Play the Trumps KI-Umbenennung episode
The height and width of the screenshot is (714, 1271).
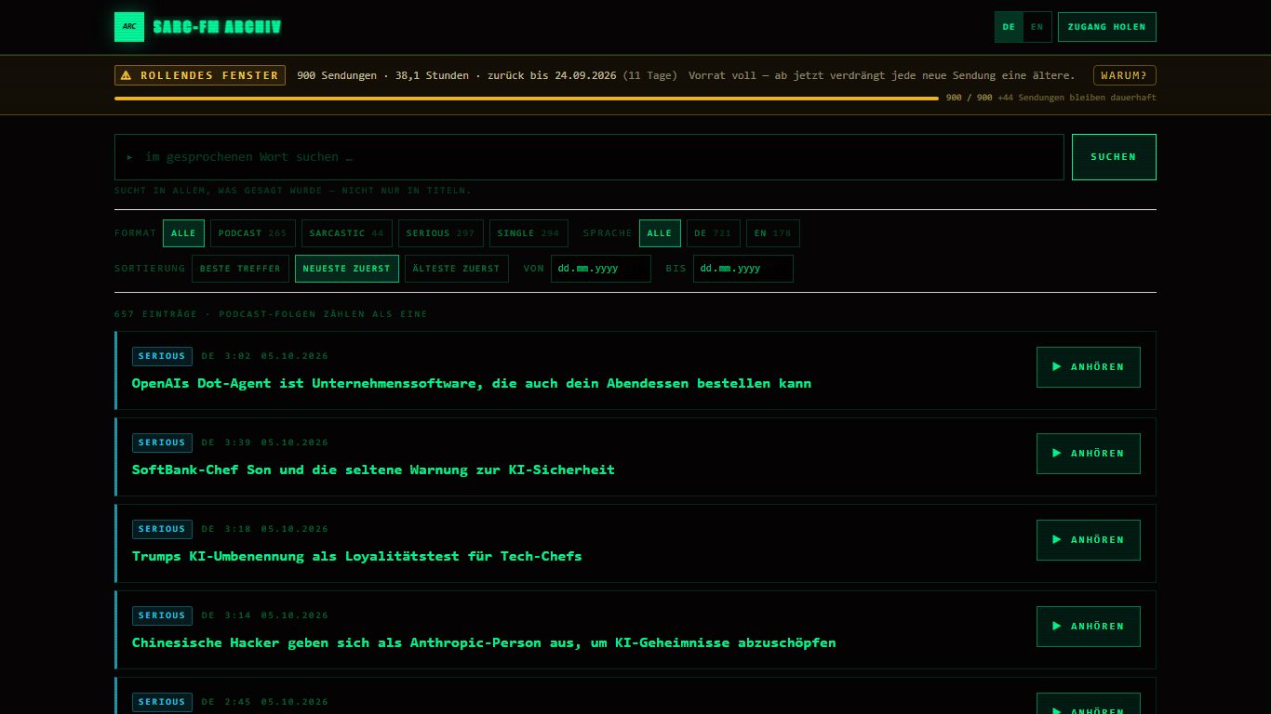coord(1089,540)
